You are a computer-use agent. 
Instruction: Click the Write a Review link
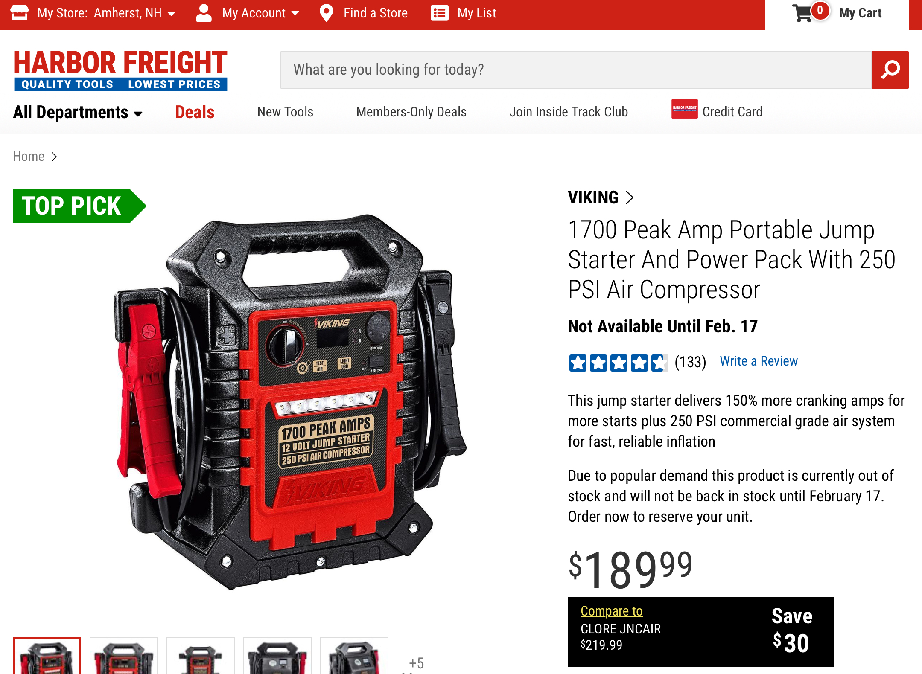759,361
